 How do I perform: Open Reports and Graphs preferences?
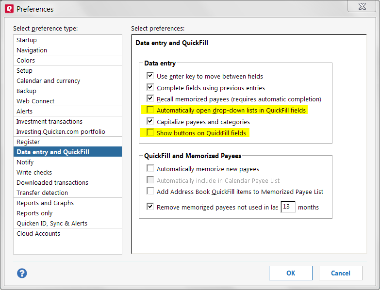coord(67,203)
